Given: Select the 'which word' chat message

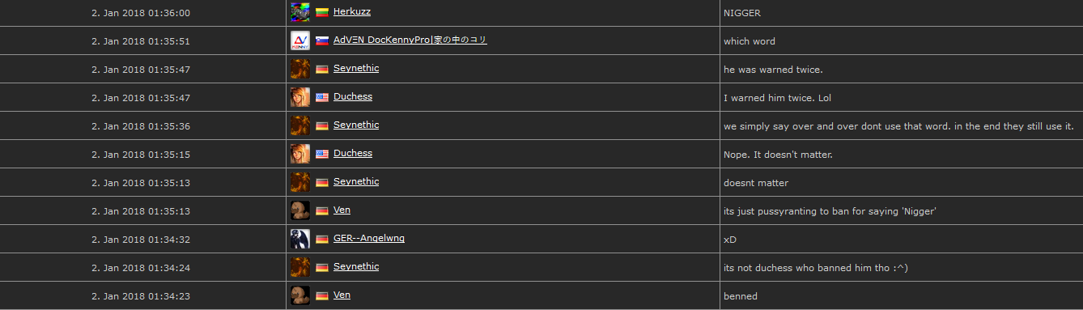Looking at the screenshot, I should [750, 41].
